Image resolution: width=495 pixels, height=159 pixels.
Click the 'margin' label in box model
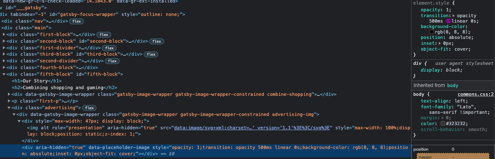pyautogui.click(x=425, y=157)
